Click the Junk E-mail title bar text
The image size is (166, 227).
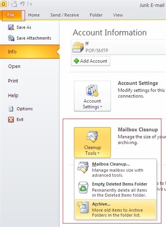click(152, 5)
